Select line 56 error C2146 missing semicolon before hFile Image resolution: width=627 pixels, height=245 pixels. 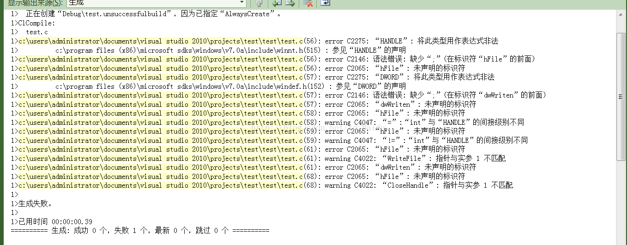tap(273, 59)
